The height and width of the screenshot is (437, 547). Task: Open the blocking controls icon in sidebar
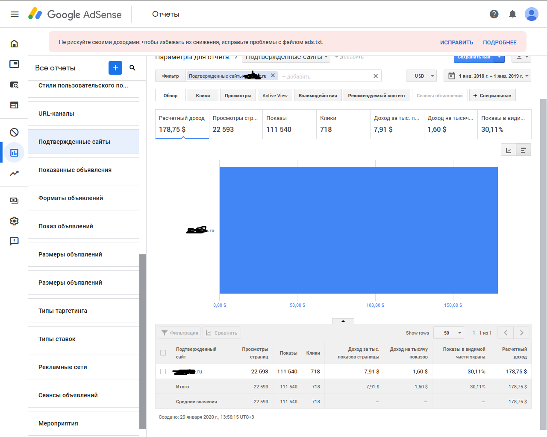pos(14,132)
